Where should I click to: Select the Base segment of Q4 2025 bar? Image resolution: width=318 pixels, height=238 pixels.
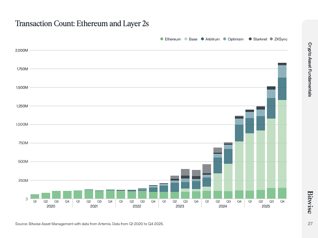pyautogui.click(x=282, y=143)
